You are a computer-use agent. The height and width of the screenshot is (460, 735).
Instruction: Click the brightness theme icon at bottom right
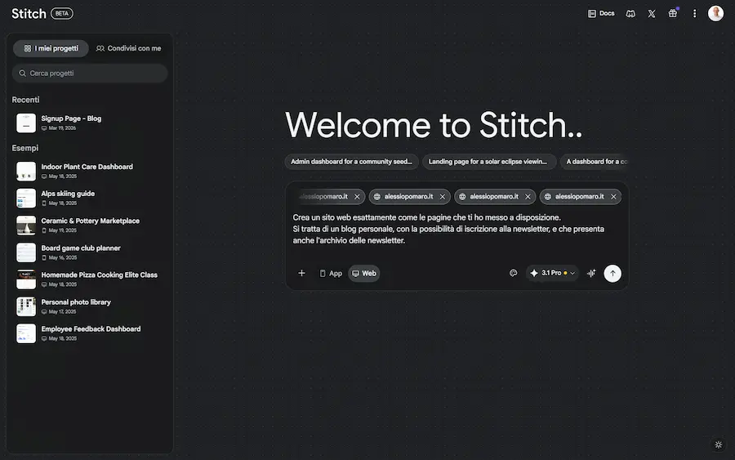tap(719, 444)
